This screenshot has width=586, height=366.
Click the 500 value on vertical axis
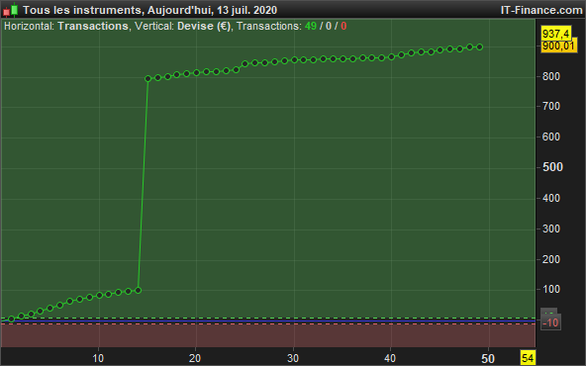click(x=552, y=167)
